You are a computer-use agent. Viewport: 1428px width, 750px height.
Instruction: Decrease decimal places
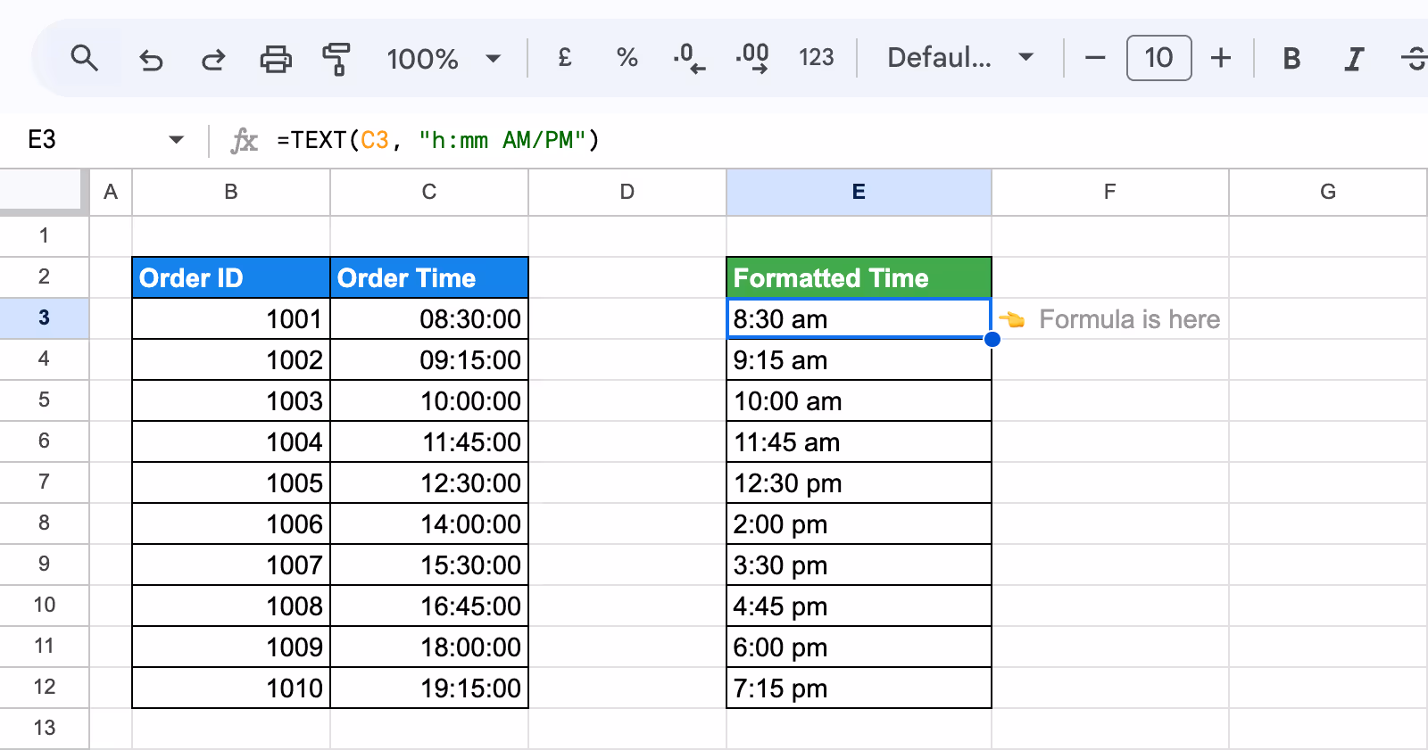pos(689,58)
